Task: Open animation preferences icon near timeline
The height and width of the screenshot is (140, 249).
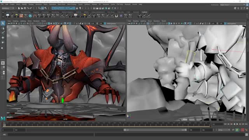Action: (x=246, y=130)
